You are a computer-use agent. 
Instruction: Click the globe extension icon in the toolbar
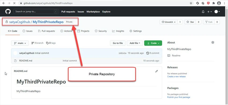203,3
